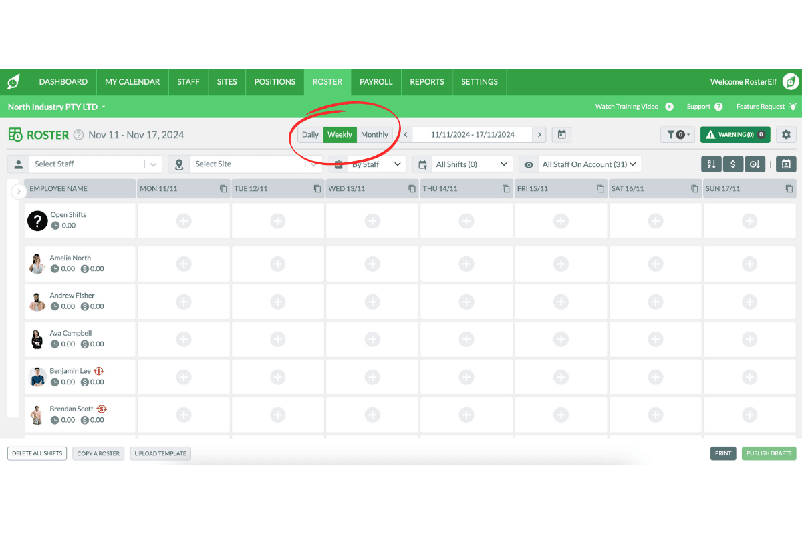This screenshot has width=802, height=534.
Task: Open the Select Staff dropdown
Action: point(94,164)
